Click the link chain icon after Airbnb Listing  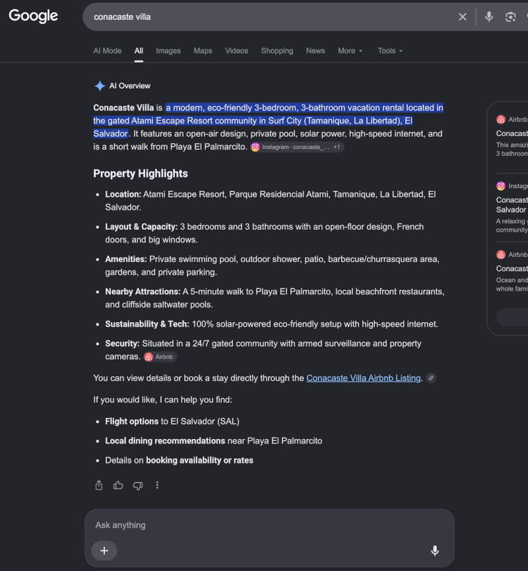pos(431,378)
